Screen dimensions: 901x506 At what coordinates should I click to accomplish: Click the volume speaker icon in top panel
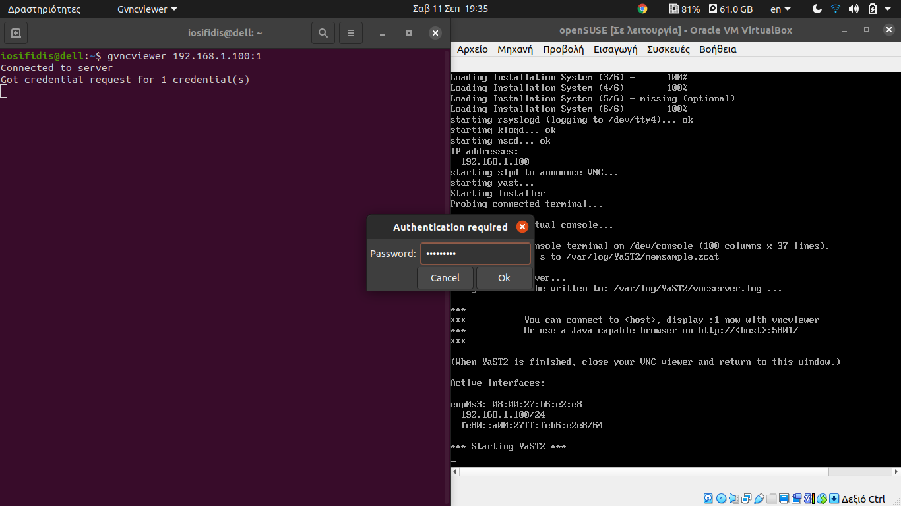coord(854,9)
